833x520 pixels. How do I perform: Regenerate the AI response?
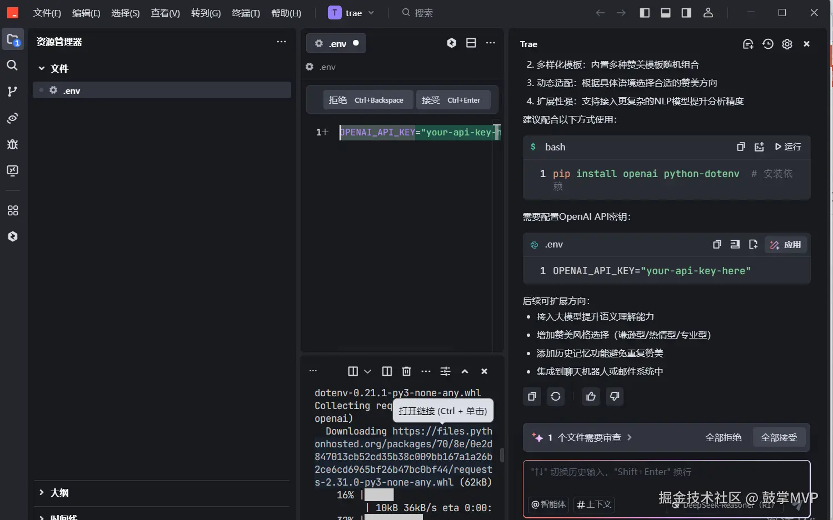pos(555,396)
